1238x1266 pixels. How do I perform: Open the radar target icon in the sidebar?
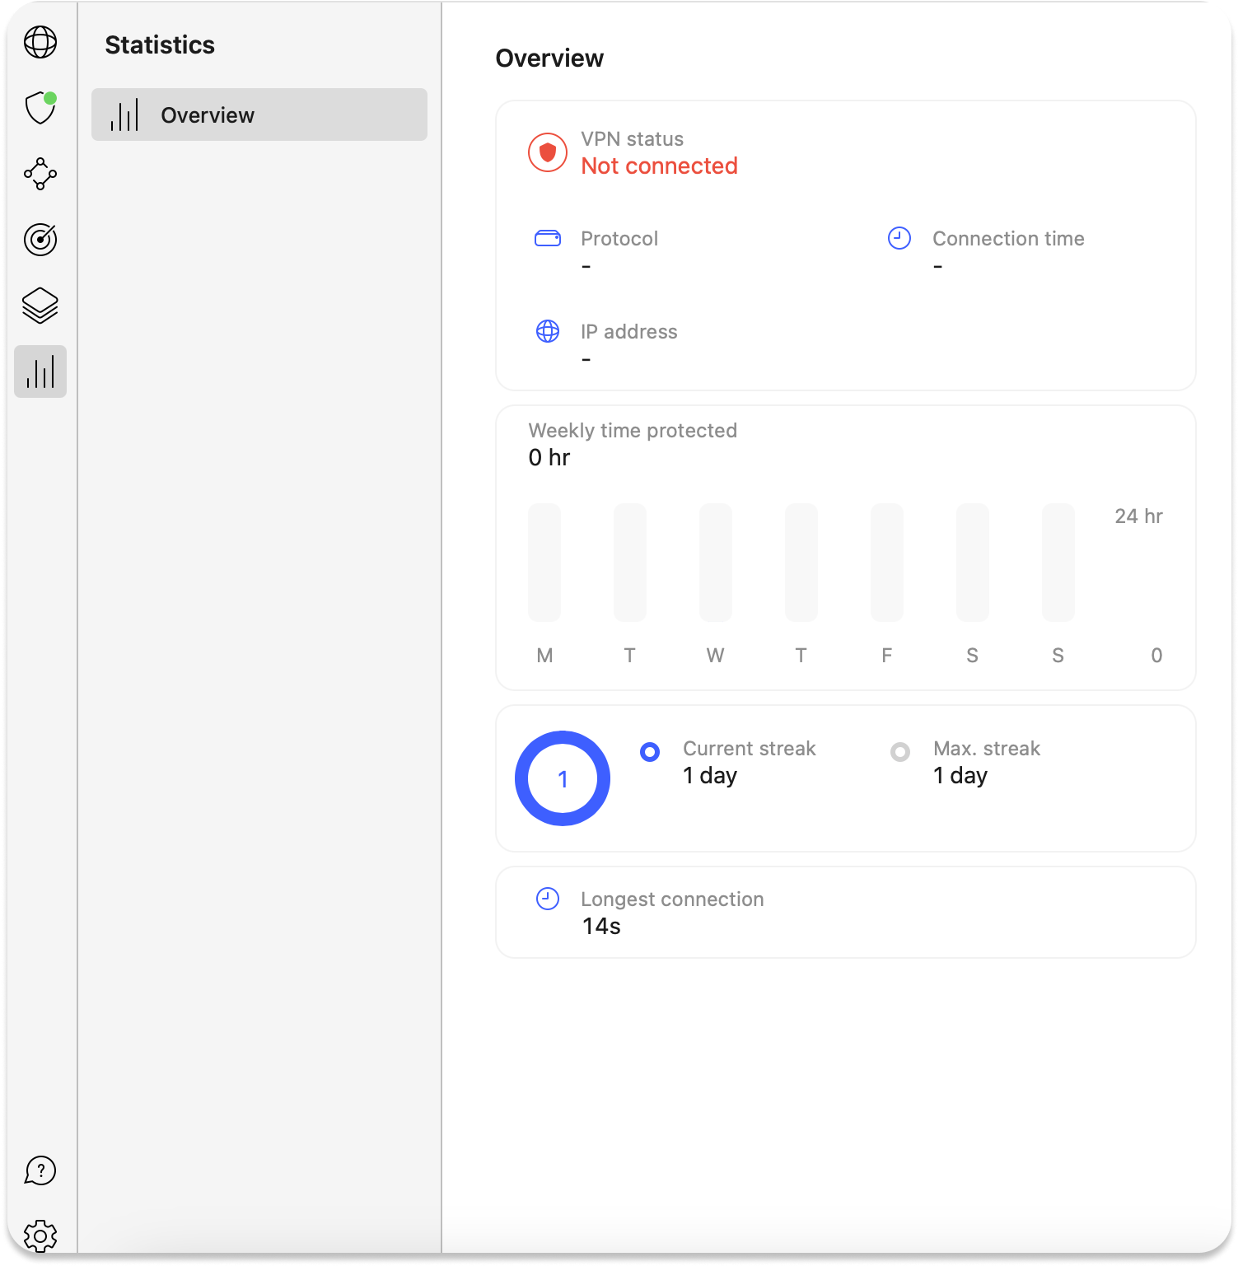pyautogui.click(x=40, y=240)
